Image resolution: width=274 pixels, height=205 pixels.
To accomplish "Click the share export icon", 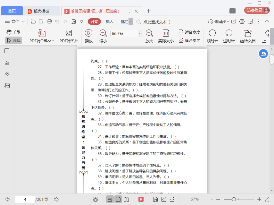I will tap(233, 21).
